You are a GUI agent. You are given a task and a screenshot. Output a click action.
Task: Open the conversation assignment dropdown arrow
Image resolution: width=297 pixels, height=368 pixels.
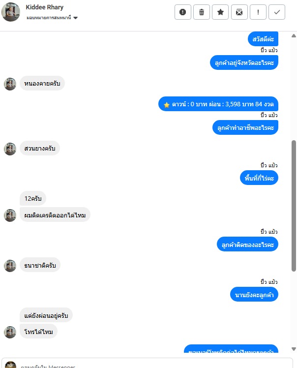click(75, 18)
